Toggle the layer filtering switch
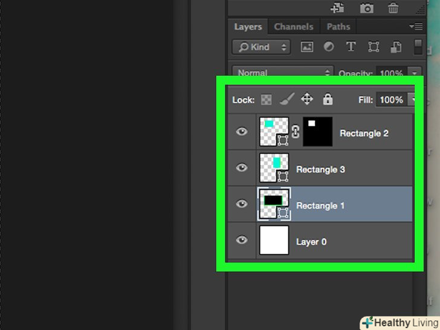 click(x=418, y=47)
